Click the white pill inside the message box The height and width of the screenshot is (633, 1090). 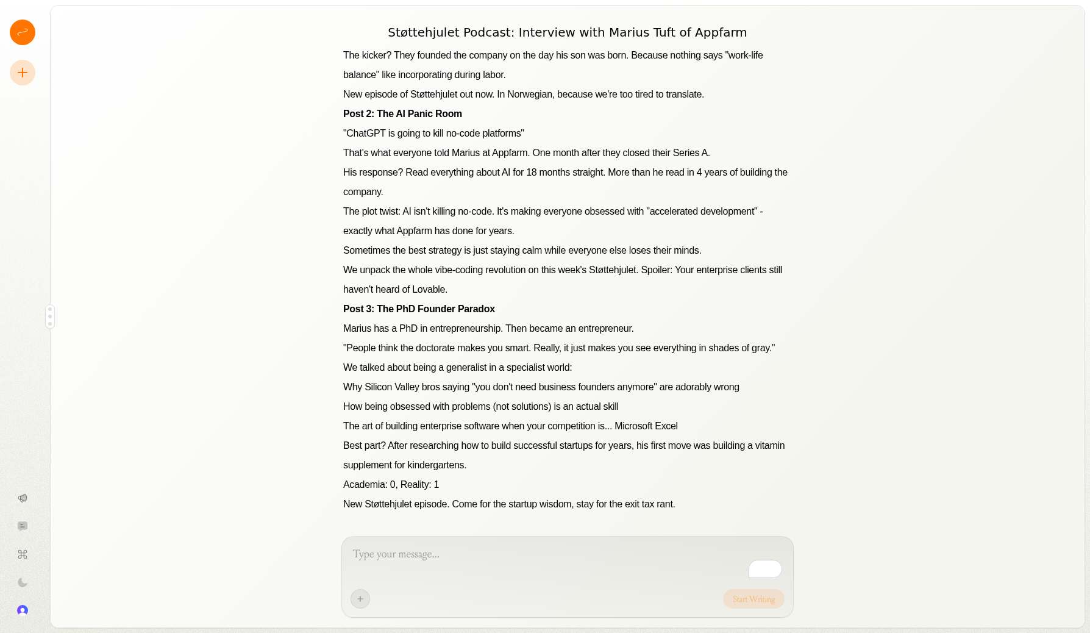tap(765, 569)
